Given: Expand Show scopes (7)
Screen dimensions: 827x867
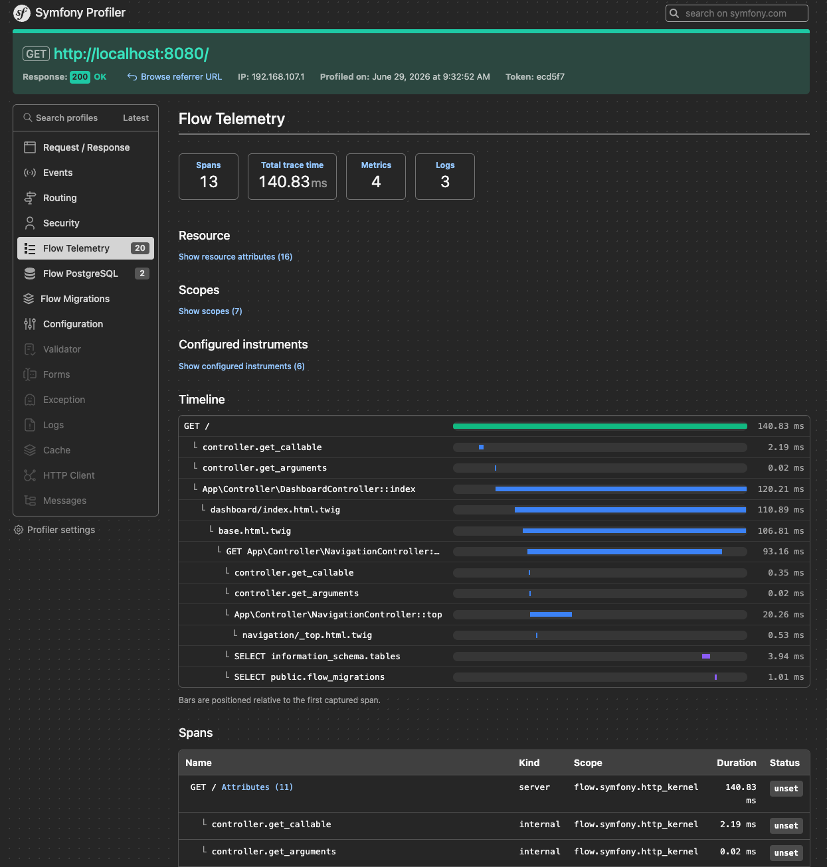Looking at the screenshot, I should click(x=210, y=311).
